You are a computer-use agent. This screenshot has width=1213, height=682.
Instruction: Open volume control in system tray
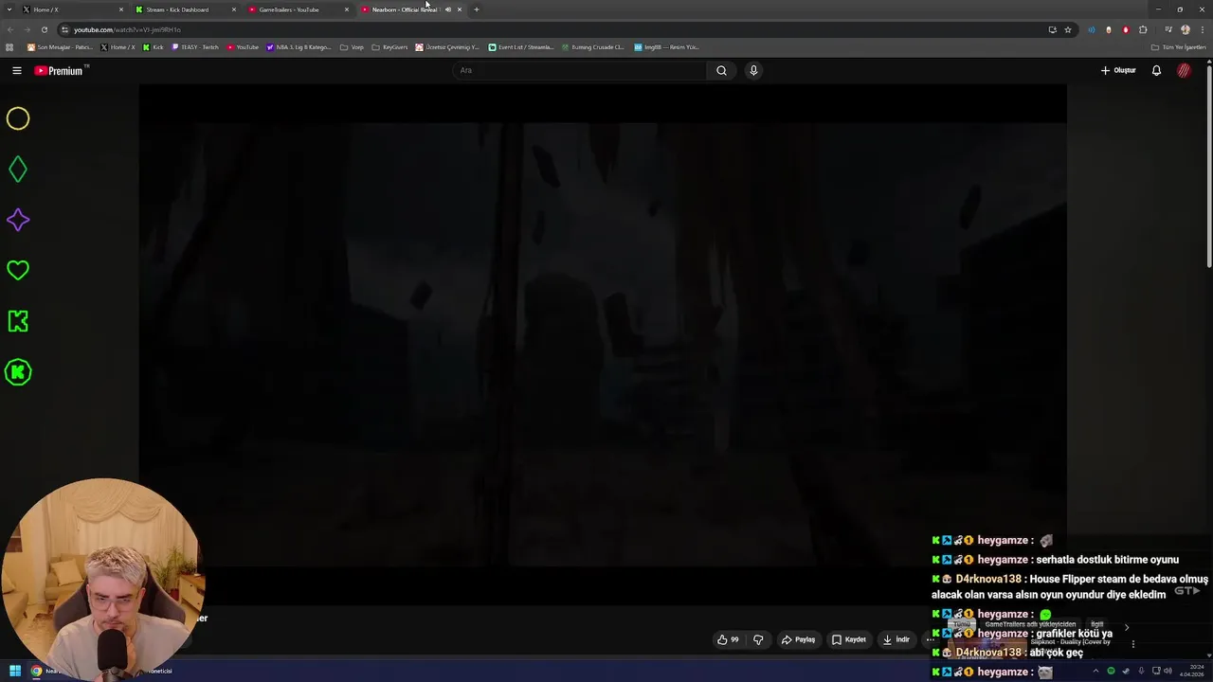tap(1168, 671)
